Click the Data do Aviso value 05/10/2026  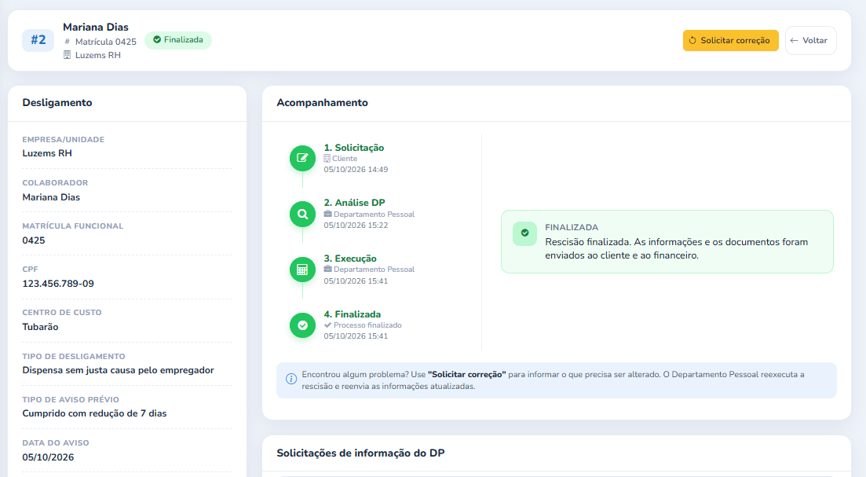(48, 457)
